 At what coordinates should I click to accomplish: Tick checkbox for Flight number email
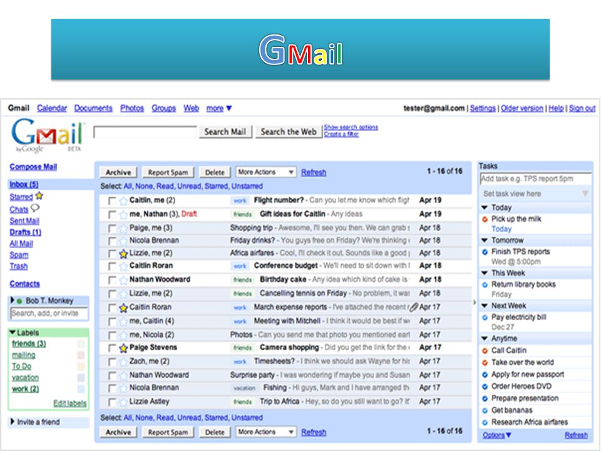coord(112,201)
